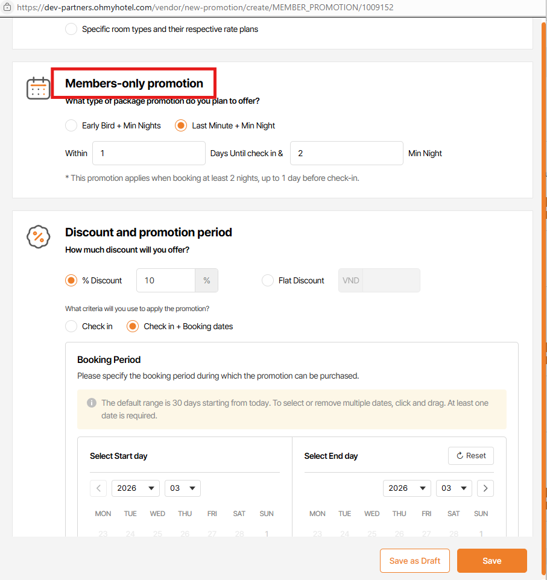Screen dimensions: 547x580
Task: Click the previous month arrow in start calendar
Action: click(98, 488)
